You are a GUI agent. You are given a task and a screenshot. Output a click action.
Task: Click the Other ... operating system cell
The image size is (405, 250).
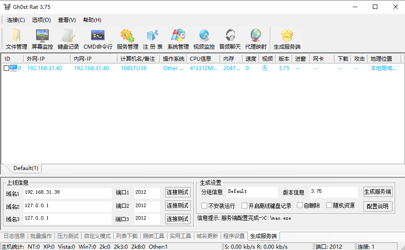pos(173,68)
